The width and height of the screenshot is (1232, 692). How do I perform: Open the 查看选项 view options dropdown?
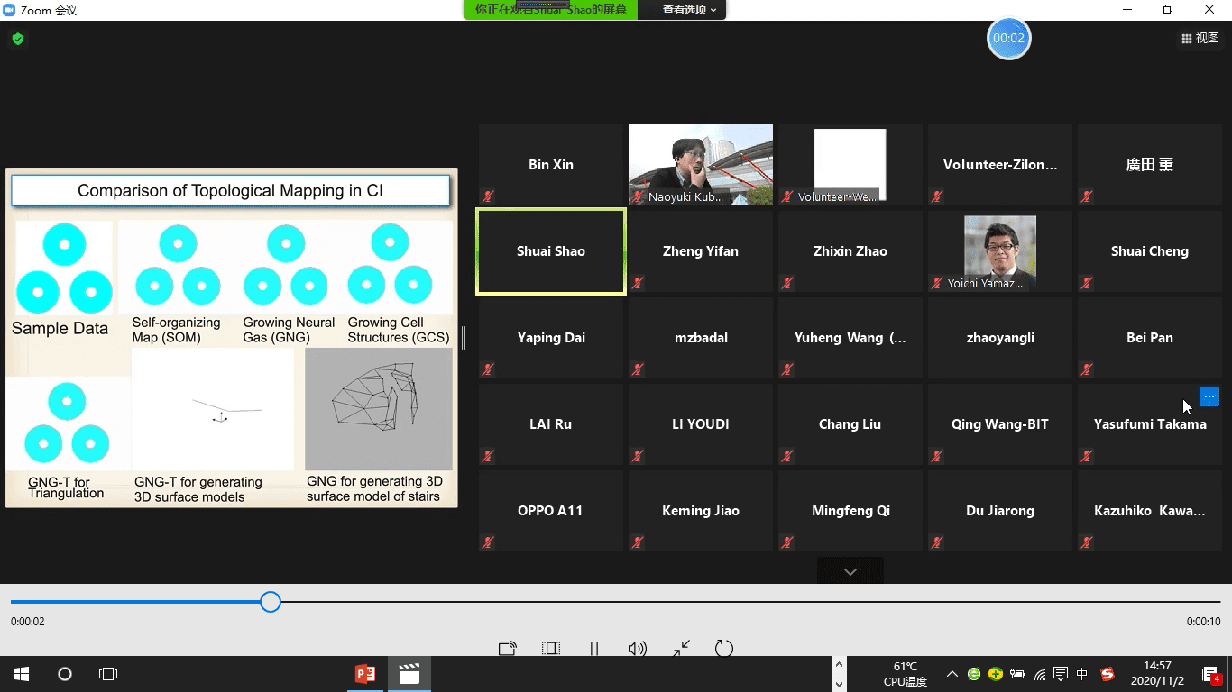pyautogui.click(x=689, y=10)
